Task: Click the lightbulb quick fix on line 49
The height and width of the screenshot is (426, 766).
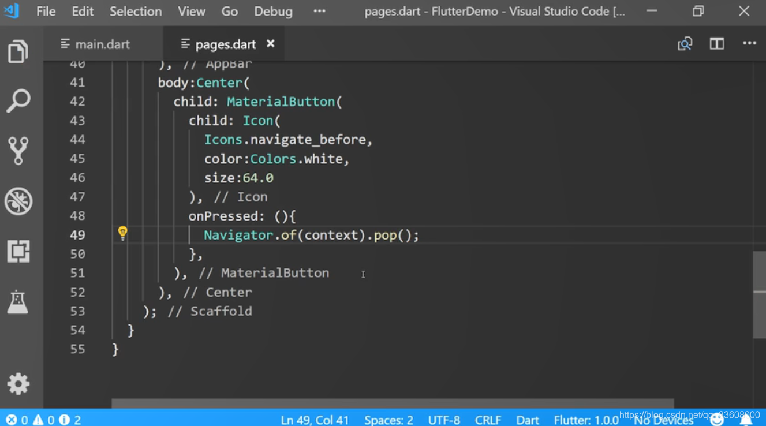Action: pos(122,233)
